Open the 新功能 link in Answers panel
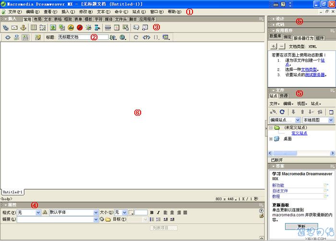Screen dimensions: 336x241 click(278, 185)
